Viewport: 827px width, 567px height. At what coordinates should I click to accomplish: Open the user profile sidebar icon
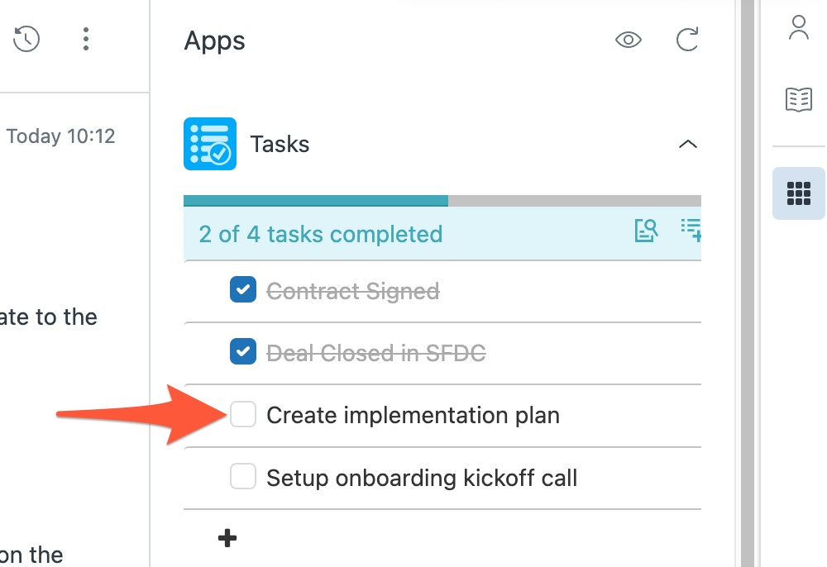(x=799, y=27)
